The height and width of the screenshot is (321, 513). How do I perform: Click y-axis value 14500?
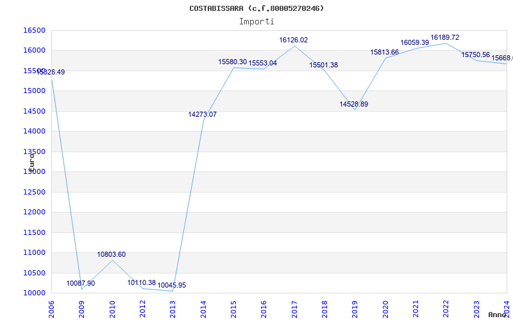[x=34, y=111]
